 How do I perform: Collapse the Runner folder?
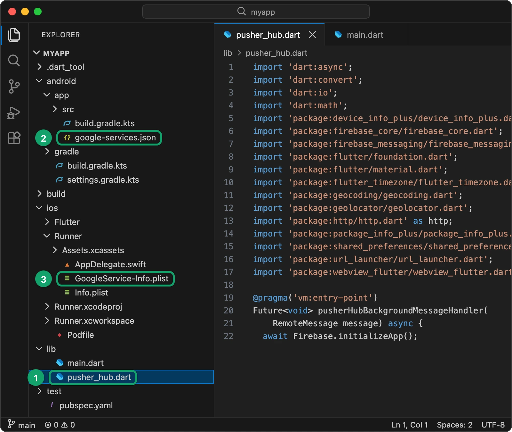click(x=47, y=236)
